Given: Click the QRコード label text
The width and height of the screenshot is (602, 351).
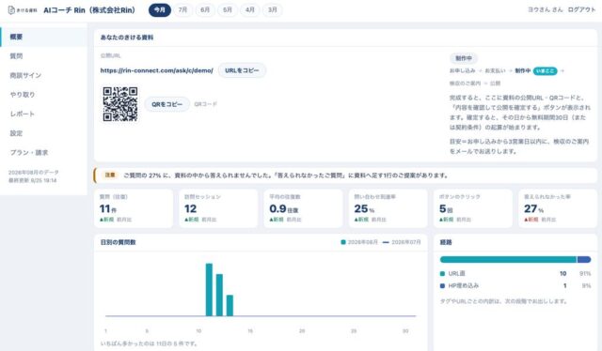Looking at the screenshot, I should [205, 104].
